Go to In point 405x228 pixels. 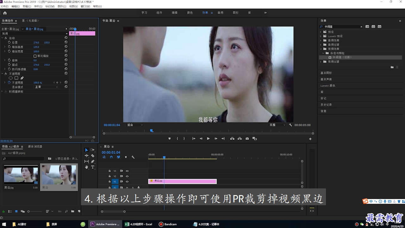[194, 139]
